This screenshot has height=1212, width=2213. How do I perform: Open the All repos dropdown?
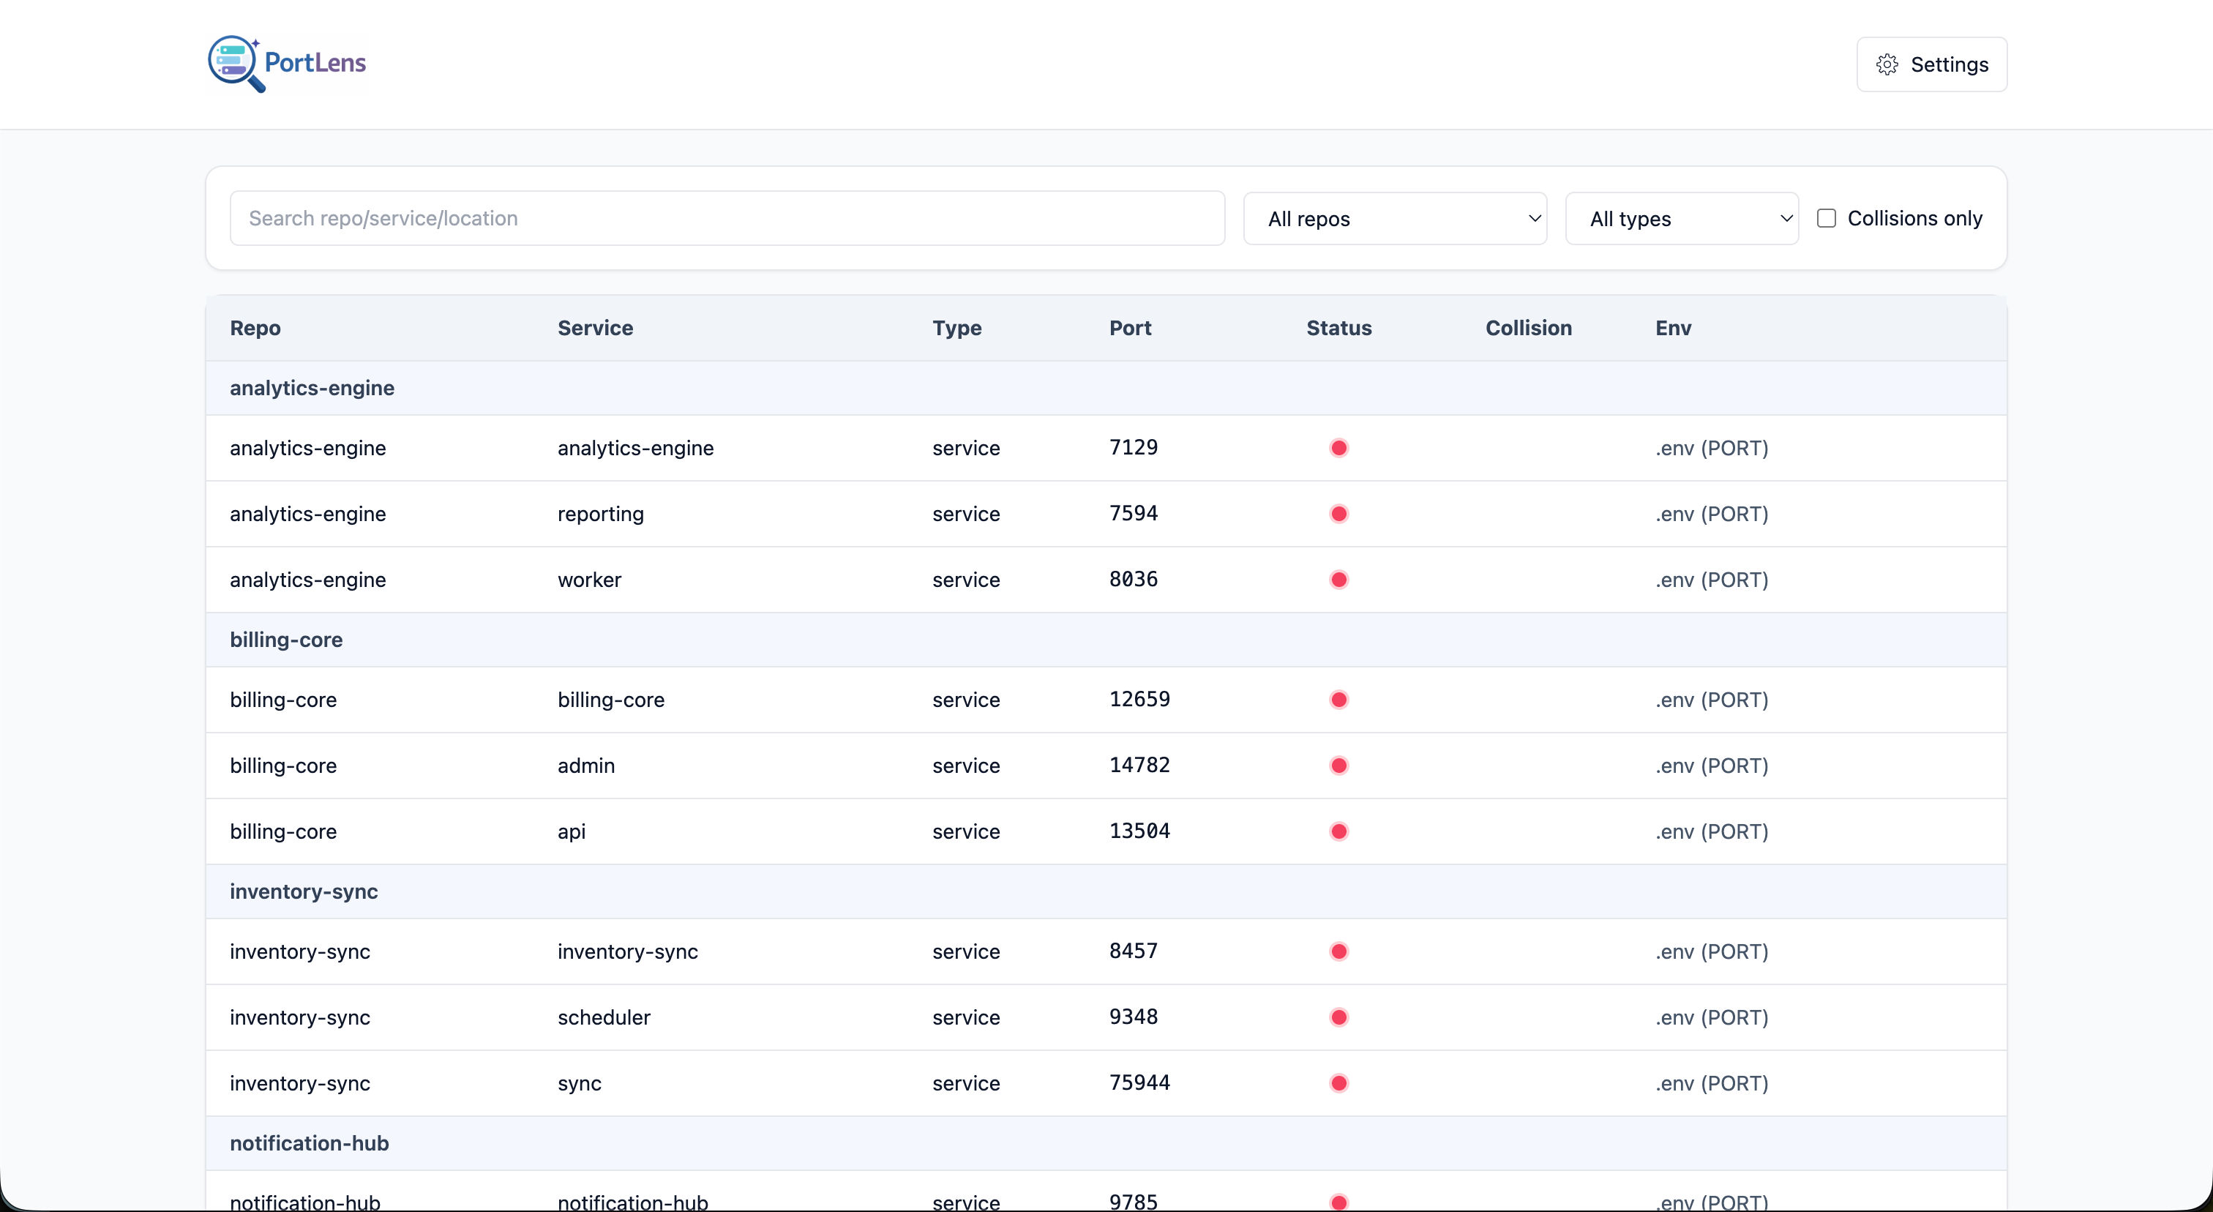click(1395, 218)
